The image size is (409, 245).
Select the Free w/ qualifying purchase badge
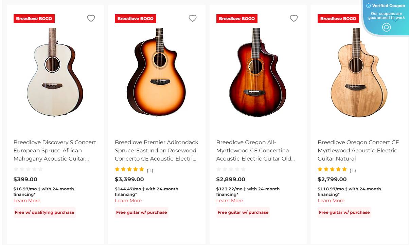[x=45, y=212]
